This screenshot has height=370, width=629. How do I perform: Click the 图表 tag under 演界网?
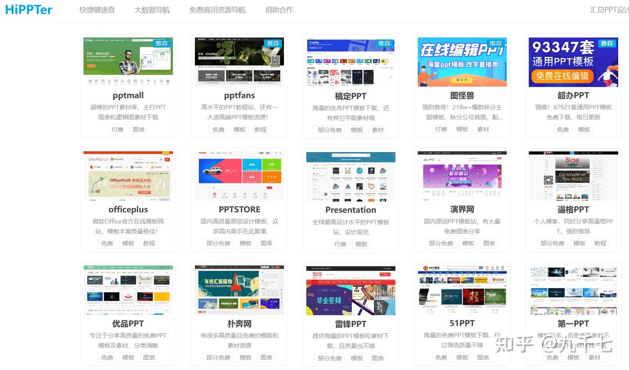click(x=489, y=243)
